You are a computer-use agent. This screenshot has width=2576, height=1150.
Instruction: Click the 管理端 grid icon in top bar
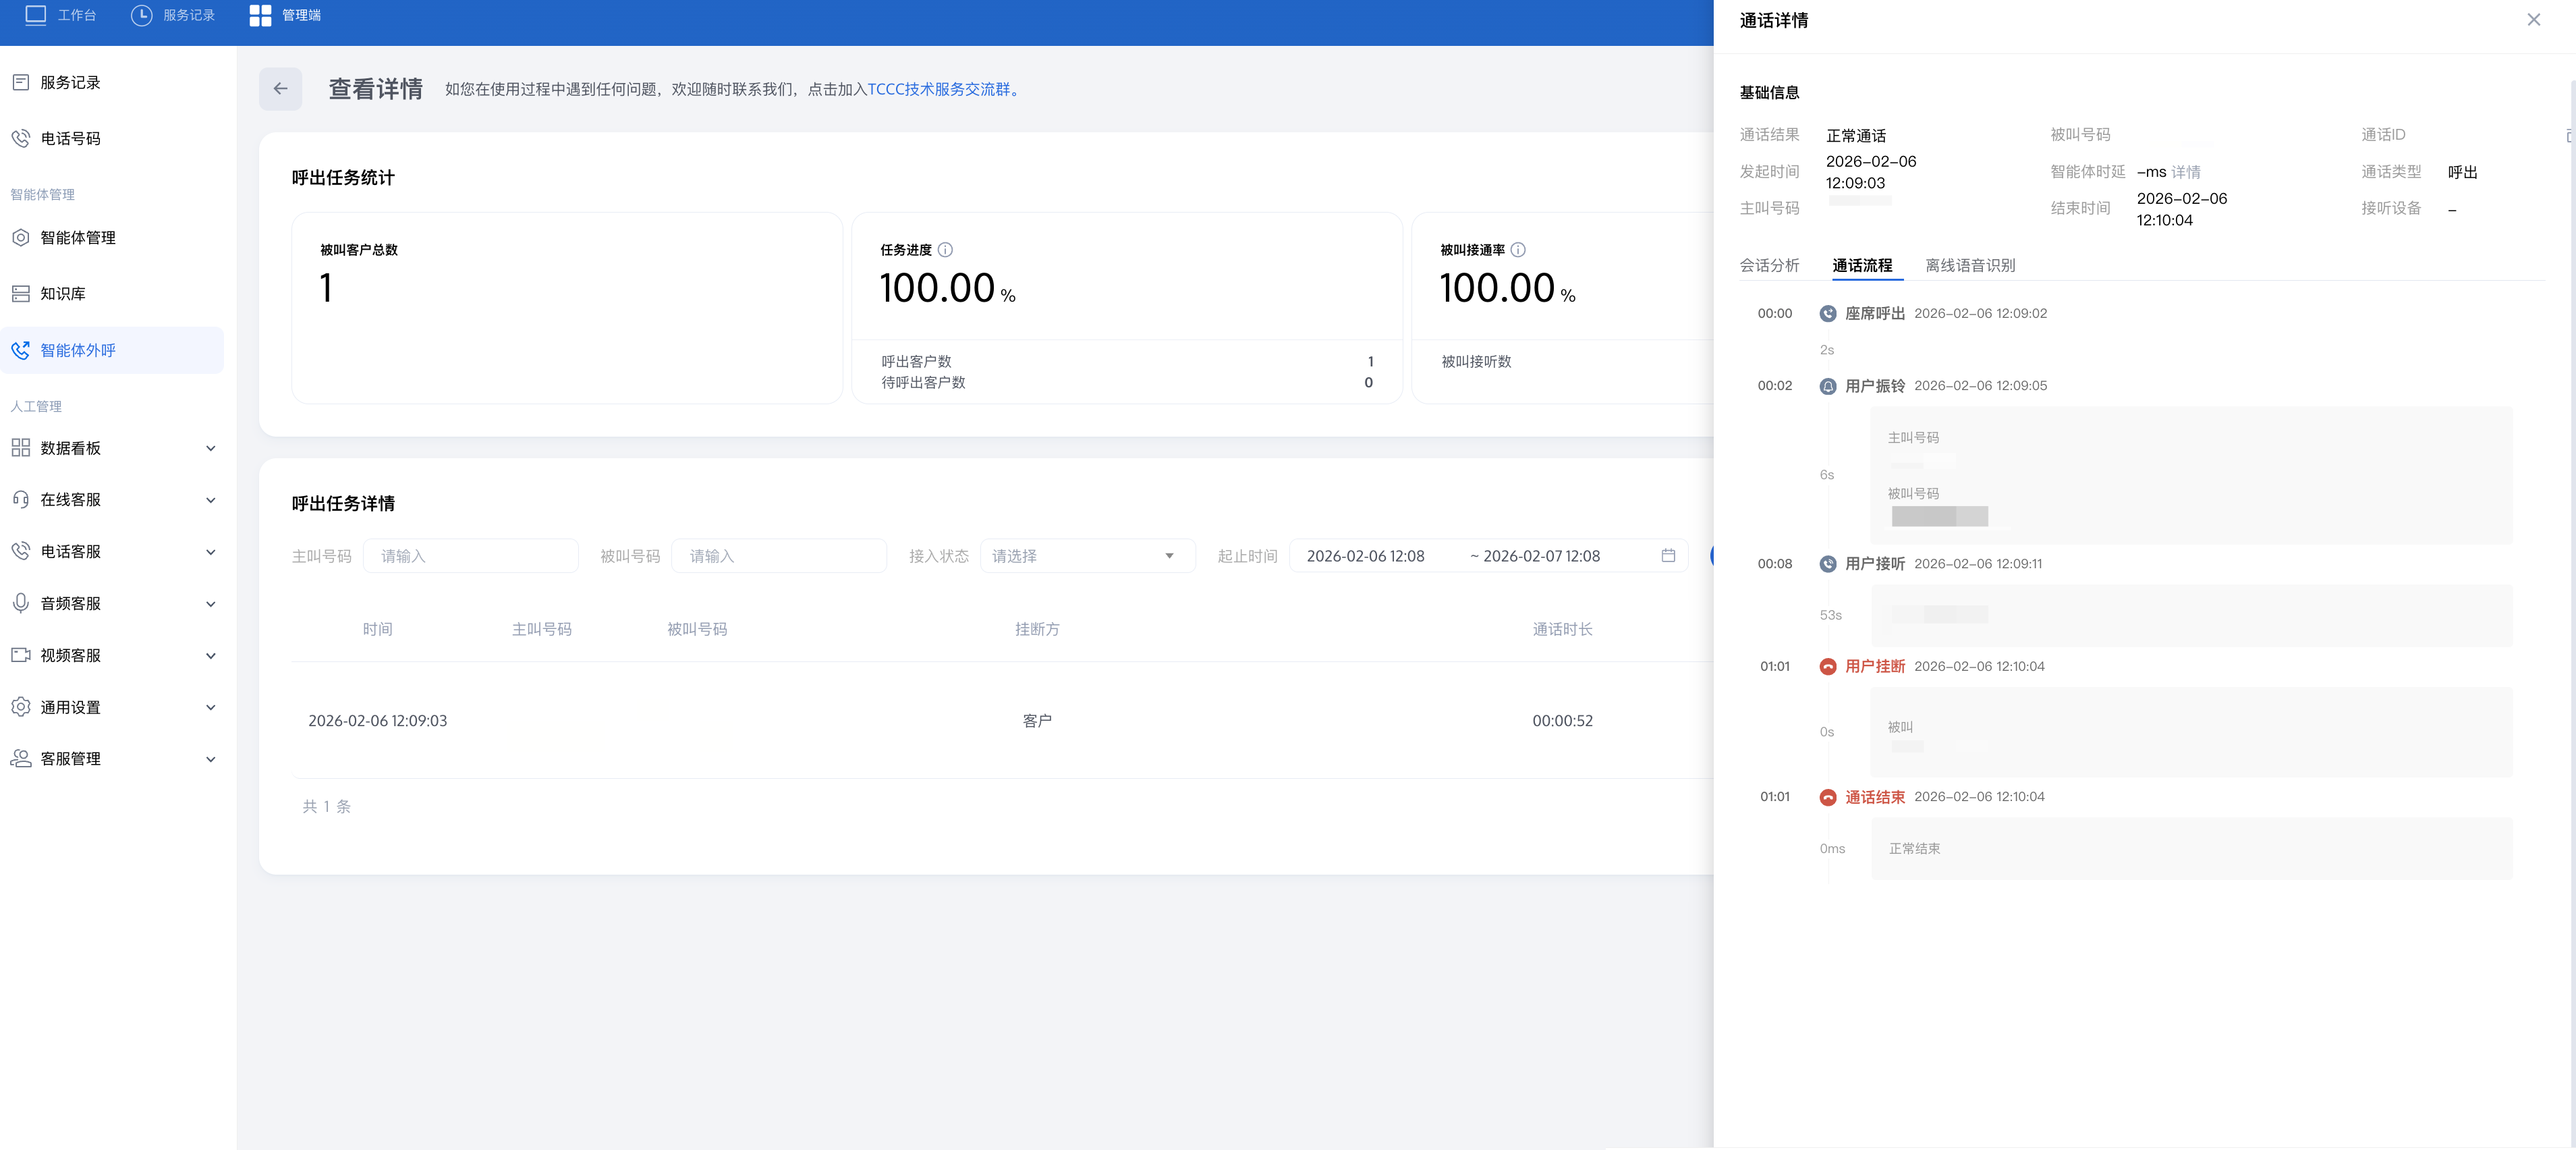(x=260, y=15)
